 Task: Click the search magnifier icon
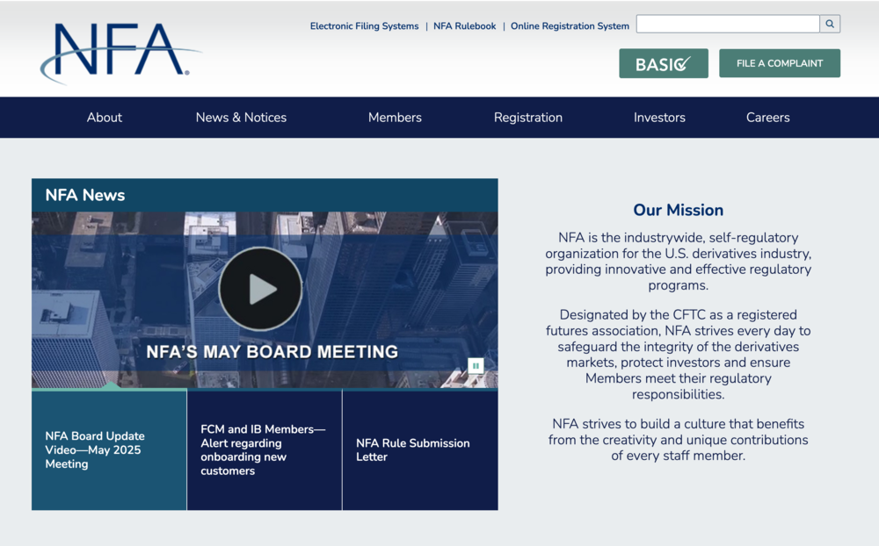pos(830,24)
